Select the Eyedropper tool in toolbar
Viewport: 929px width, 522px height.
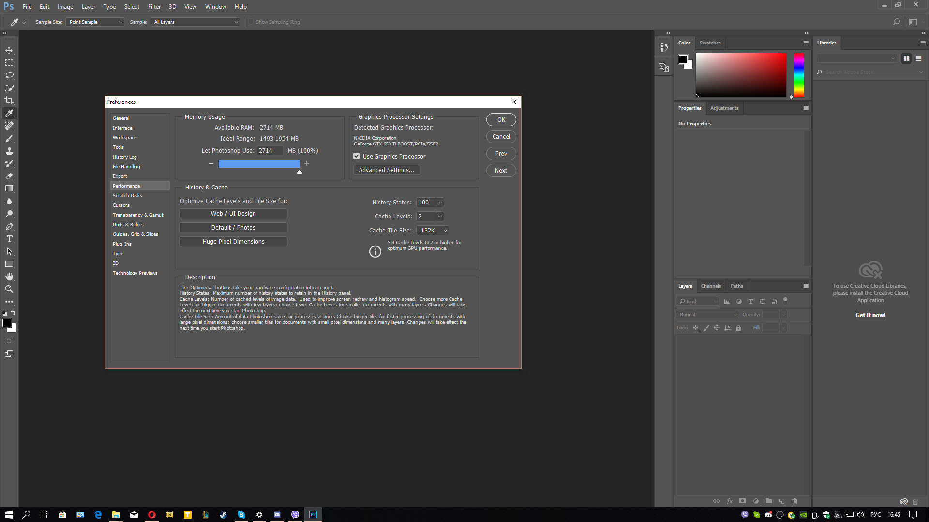click(9, 113)
